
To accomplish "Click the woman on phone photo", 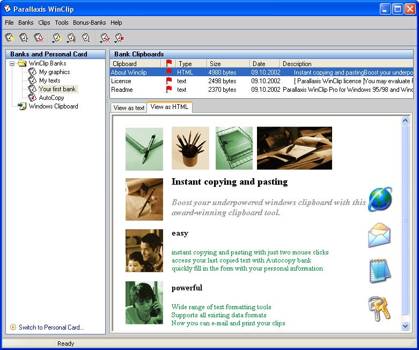I will pyautogui.click(x=144, y=303).
